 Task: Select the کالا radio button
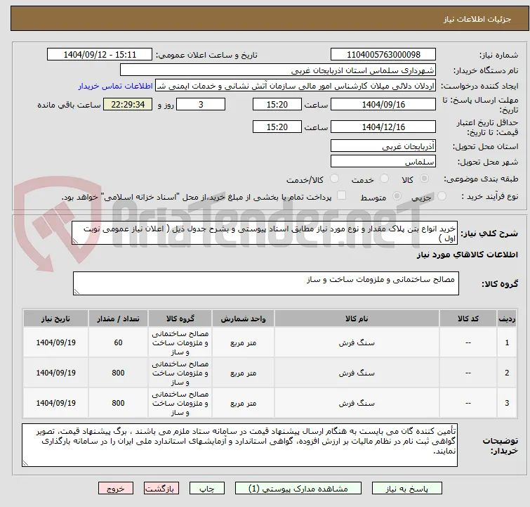[x=424, y=178]
